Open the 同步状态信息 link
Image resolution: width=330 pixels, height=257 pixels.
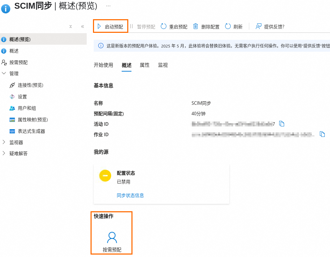[x=130, y=196]
